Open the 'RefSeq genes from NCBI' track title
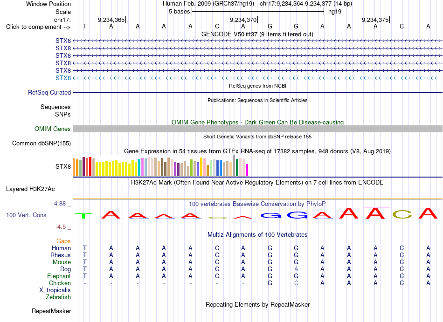 point(257,86)
